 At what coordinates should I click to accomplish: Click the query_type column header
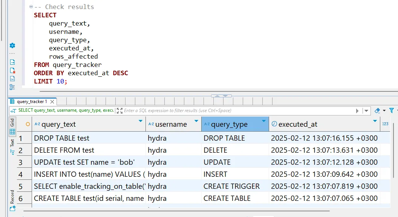pyautogui.click(x=235, y=124)
